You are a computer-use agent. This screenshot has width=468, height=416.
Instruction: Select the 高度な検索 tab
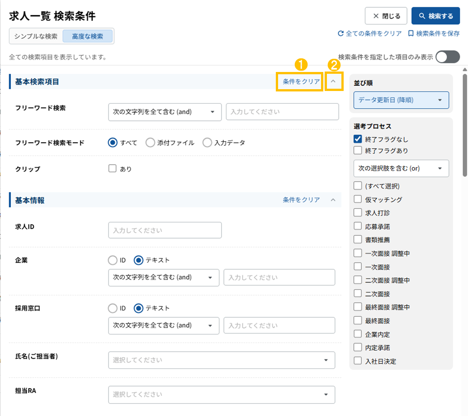pos(87,36)
